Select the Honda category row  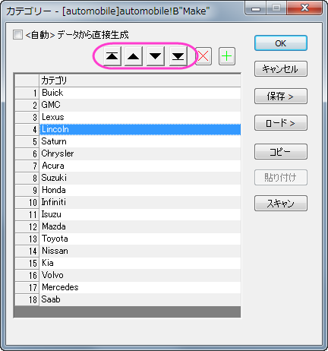coord(140,190)
